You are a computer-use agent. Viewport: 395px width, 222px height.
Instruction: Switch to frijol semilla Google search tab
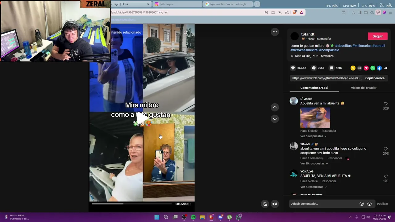[x=228, y=4]
